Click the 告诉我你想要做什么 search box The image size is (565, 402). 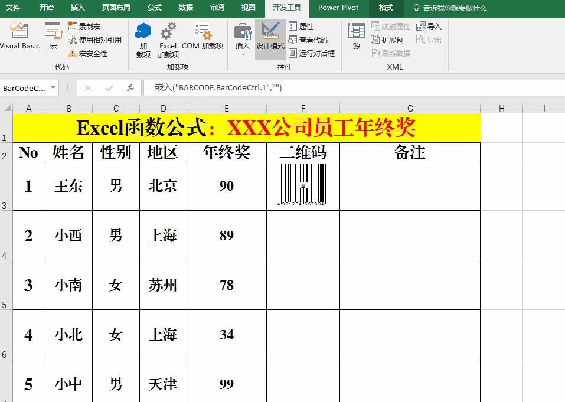[450, 8]
